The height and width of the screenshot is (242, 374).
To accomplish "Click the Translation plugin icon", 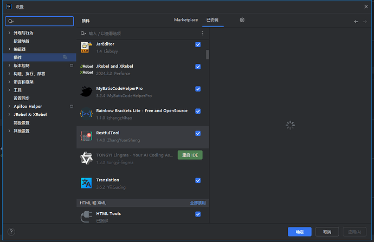I will click(86, 183).
